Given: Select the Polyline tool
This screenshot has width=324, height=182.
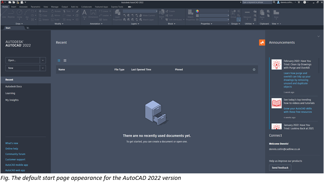Looking at the screenshot, I should point(11,14).
